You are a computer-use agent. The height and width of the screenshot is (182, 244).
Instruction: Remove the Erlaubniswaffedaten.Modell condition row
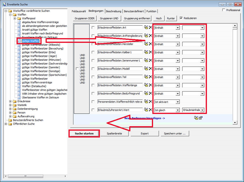tap(151, 69)
